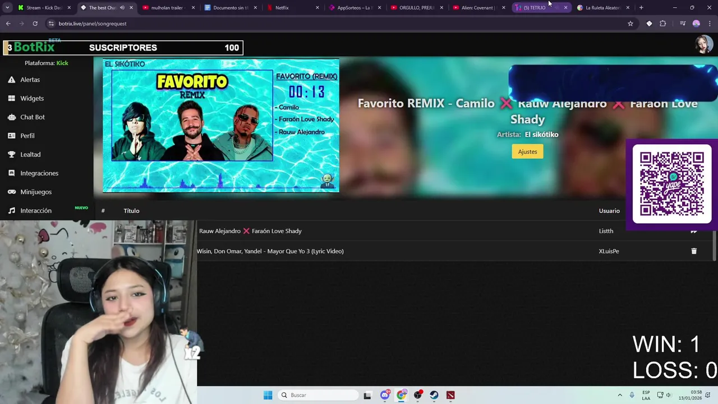Screen dimensions: 718x404
Task: Mute audio on The best Chat tab
Action: pyautogui.click(x=122, y=8)
